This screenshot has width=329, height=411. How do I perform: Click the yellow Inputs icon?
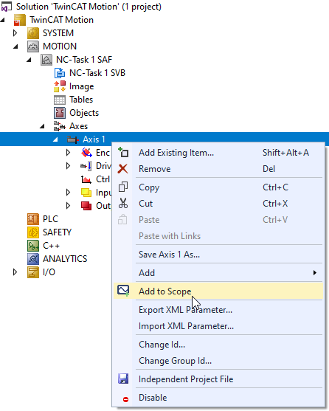click(86, 193)
